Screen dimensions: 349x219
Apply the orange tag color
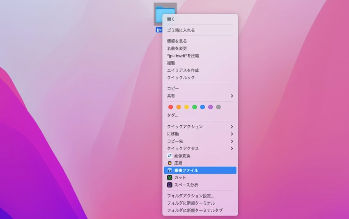pyautogui.click(x=179, y=107)
